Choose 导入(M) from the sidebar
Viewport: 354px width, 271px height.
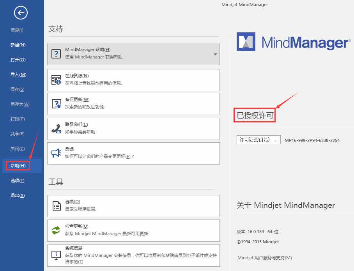18,74
